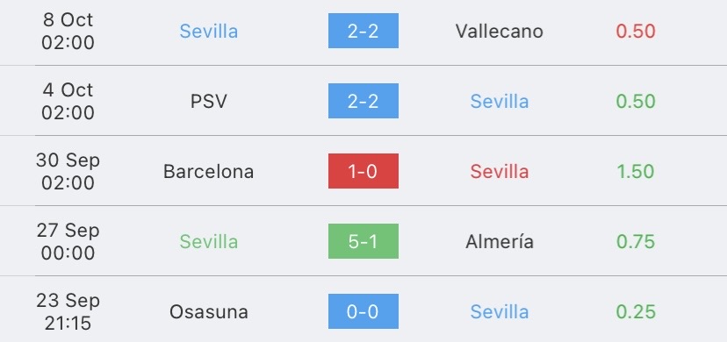Open Barcelona team link
This screenshot has height=342, width=727.
click(x=209, y=172)
